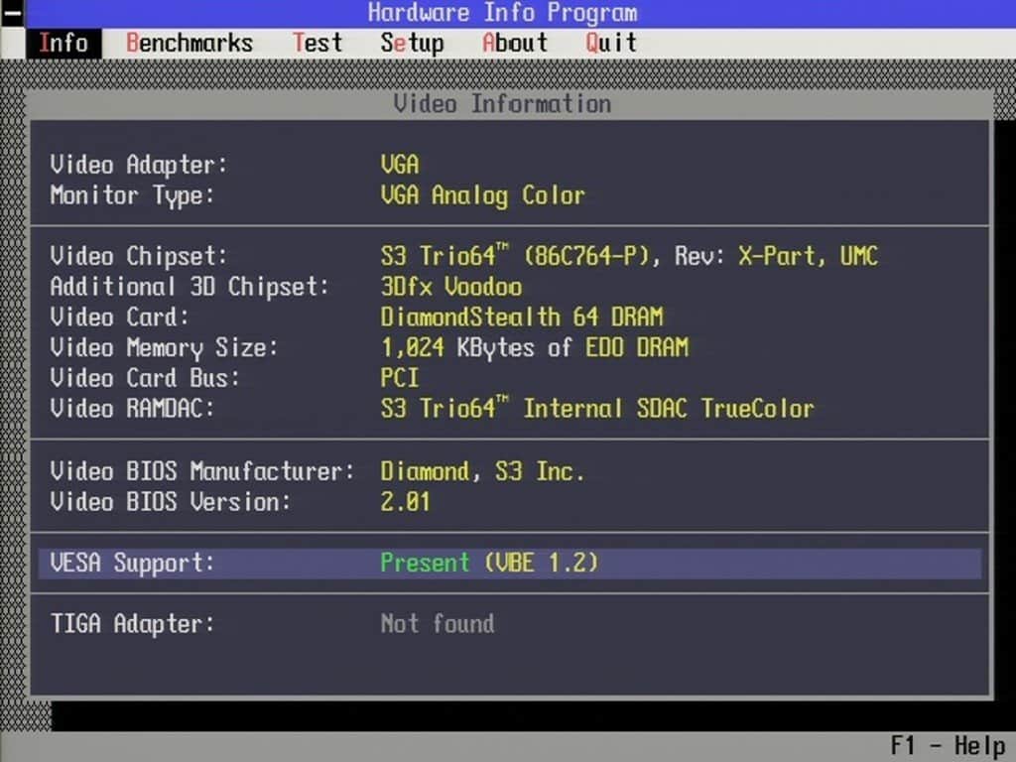
Task: Click 'S3 Trio64 Internal SDAC TrueColor' value
Action: click(597, 408)
